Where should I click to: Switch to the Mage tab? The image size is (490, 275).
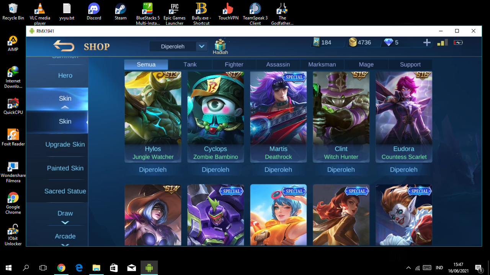[x=366, y=65]
